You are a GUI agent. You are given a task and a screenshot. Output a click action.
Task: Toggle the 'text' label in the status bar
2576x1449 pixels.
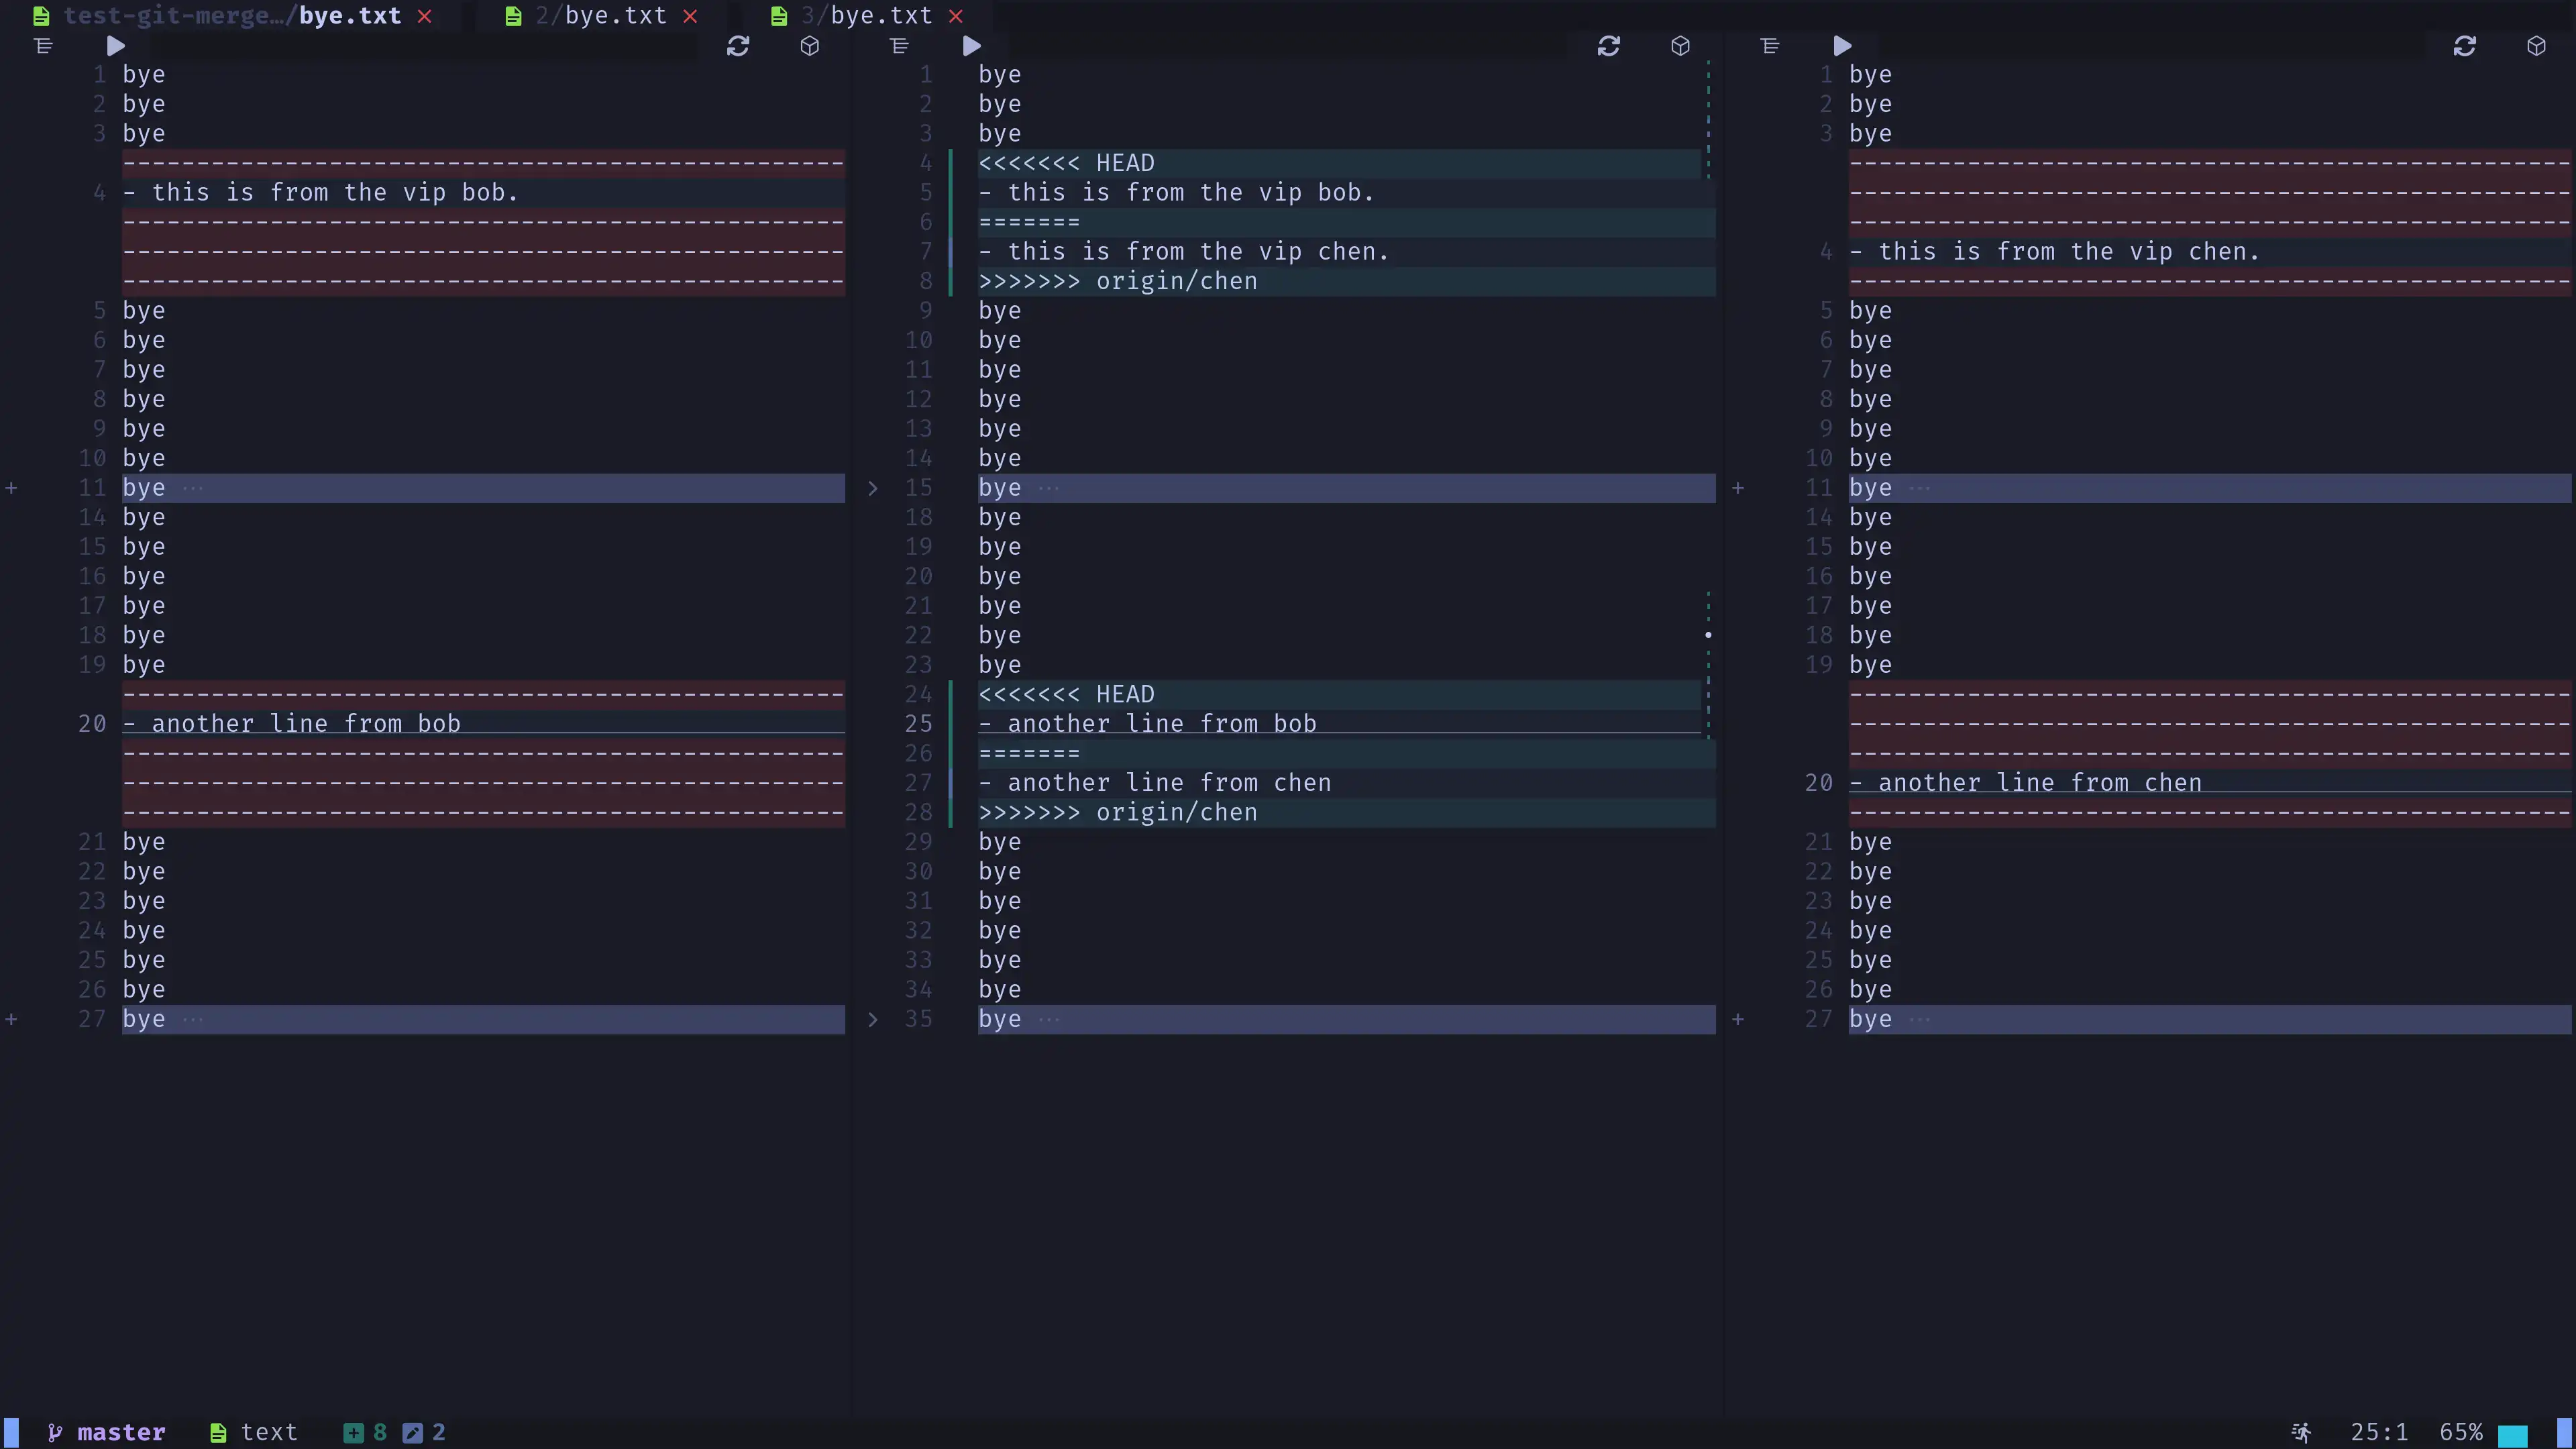coord(269,1433)
